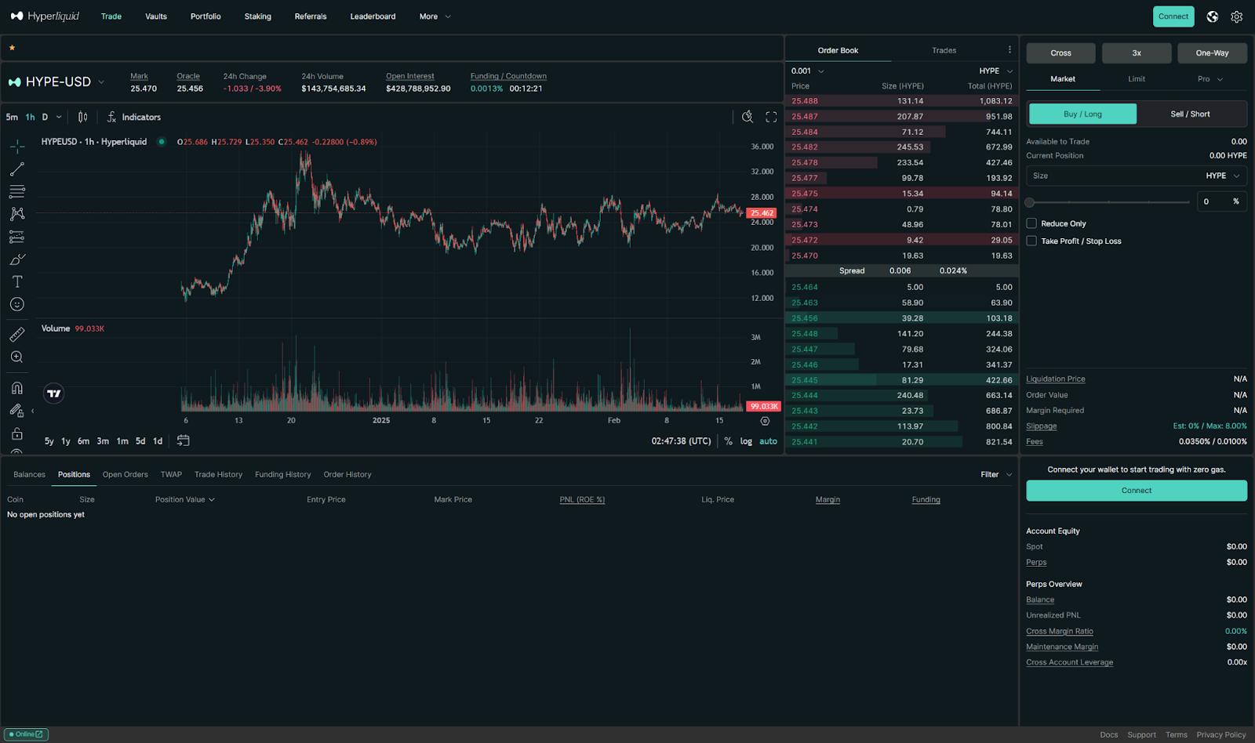Toggle the log scale mode
The width and height of the screenshot is (1255, 743).
point(746,441)
